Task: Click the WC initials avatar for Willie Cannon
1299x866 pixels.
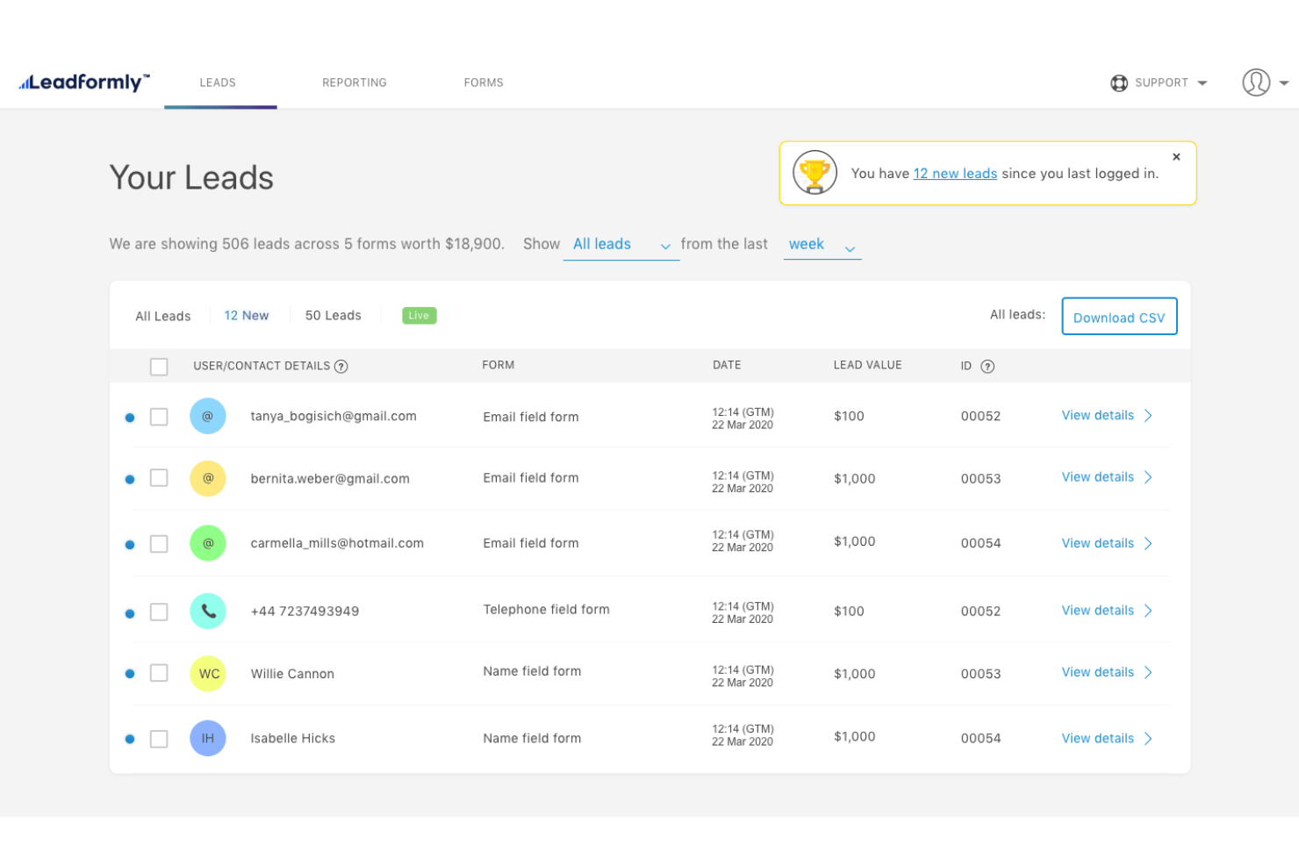Action: tap(208, 673)
